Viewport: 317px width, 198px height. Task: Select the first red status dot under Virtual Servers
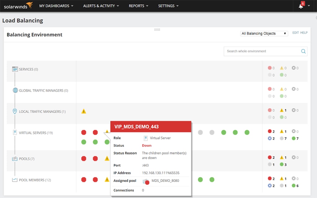pos(84,132)
